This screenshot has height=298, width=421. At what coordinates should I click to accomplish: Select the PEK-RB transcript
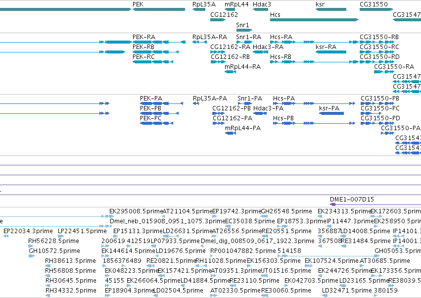pos(155,52)
